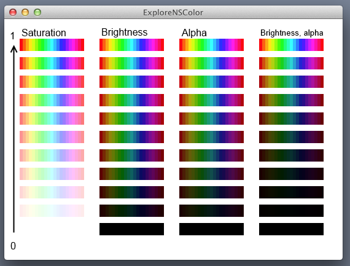Click the all-black bottom Brightness strip
The image size is (350, 266).
[131, 229]
